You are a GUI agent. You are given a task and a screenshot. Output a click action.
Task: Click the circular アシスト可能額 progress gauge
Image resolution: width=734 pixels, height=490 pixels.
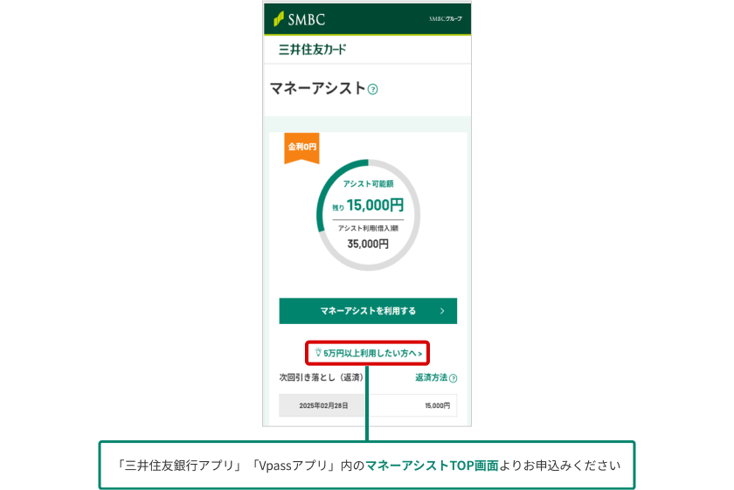[x=368, y=215]
